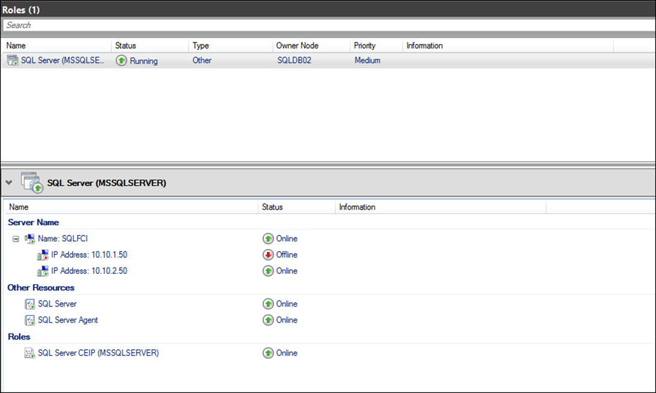This screenshot has width=656, height=393.
Task: Click the SQL Server Agent resource icon
Action: coord(29,320)
